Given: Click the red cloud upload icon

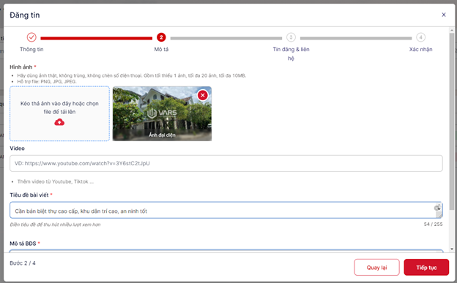Looking at the screenshot, I should (x=59, y=122).
